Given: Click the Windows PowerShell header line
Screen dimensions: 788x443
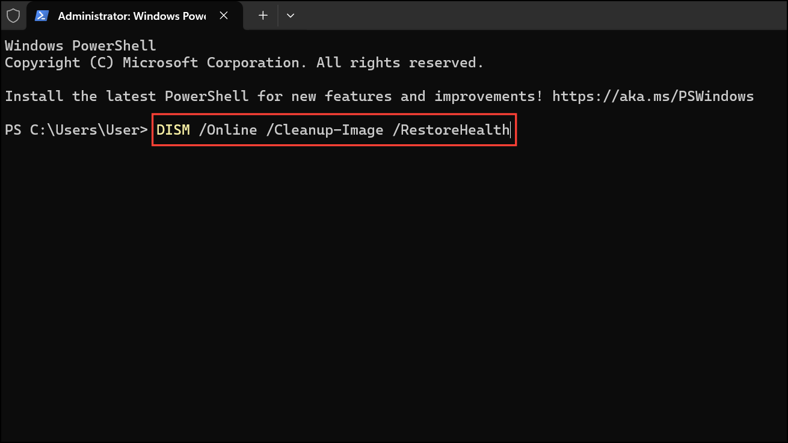Looking at the screenshot, I should click(x=81, y=46).
